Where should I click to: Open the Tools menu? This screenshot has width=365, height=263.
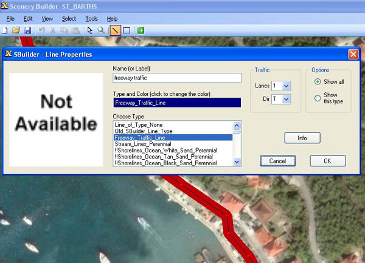(x=92, y=19)
